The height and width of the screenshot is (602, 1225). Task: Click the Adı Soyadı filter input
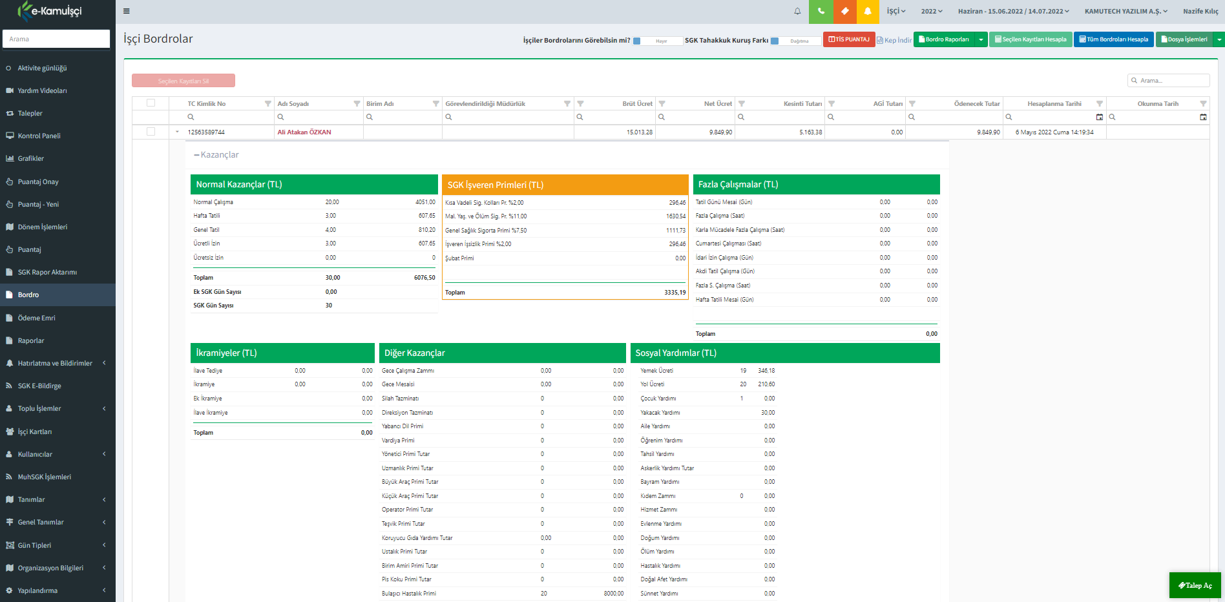(319, 118)
